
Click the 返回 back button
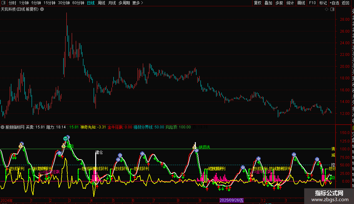[346, 3]
